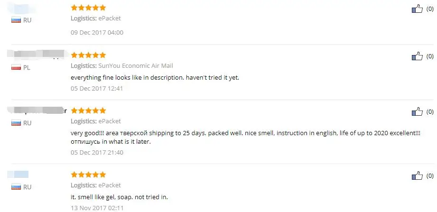Click the five-star rating above SunYou Economic Air Mail
The width and height of the screenshot is (437, 212).
point(88,55)
